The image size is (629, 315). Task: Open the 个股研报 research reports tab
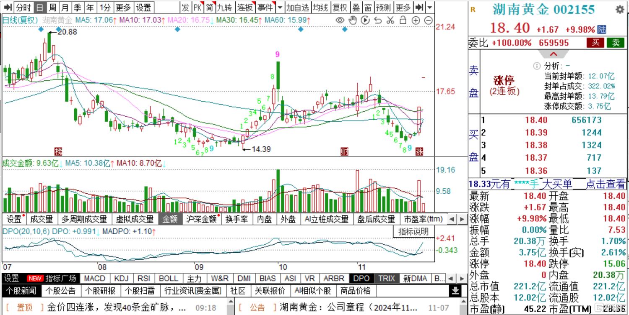pos(101,291)
